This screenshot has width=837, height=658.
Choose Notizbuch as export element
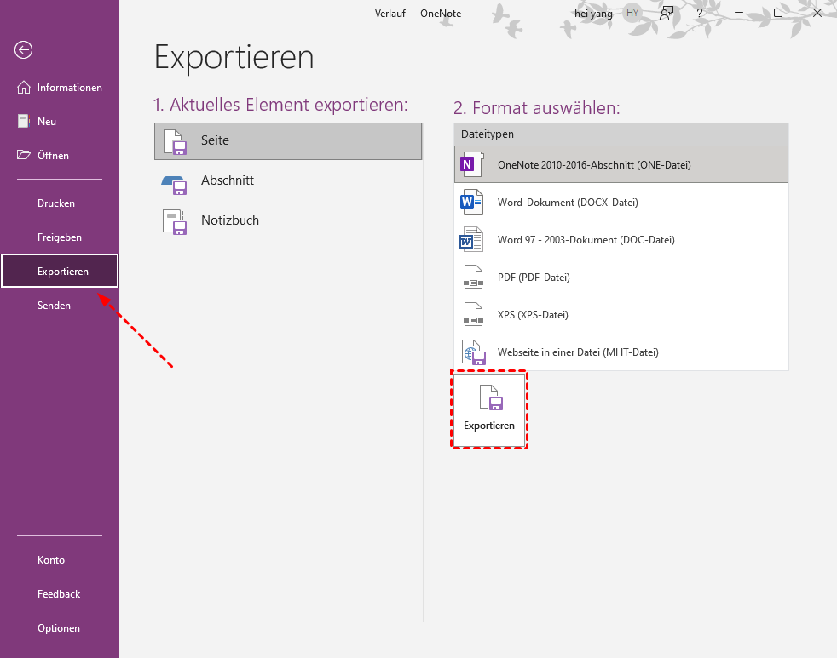pos(288,220)
